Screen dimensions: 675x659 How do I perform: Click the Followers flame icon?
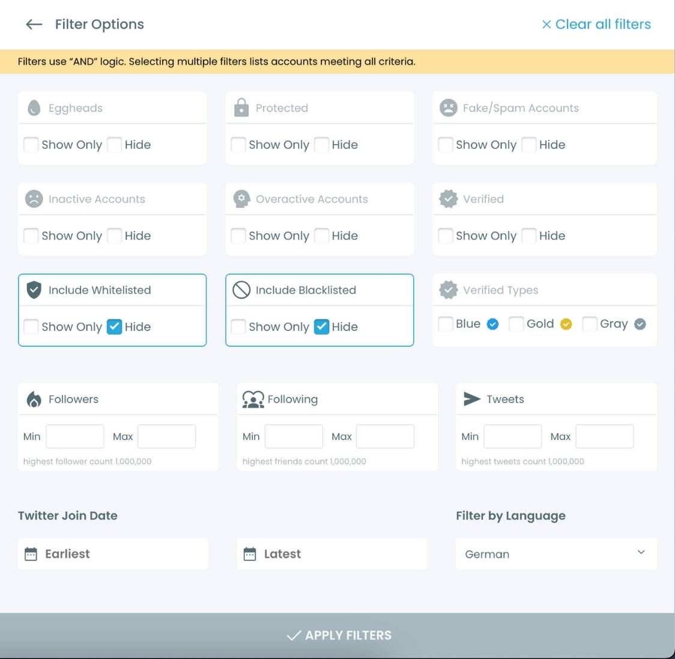click(35, 398)
